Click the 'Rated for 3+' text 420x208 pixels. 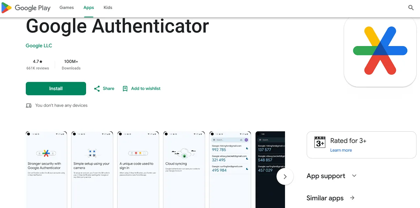click(348, 141)
